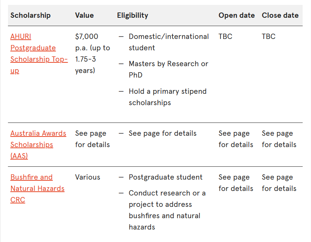The height and width of the screenshot is (242, 311).
Task: Follow the Bushfire and Natural Hazards CRC link
Action: coord(37,188)
